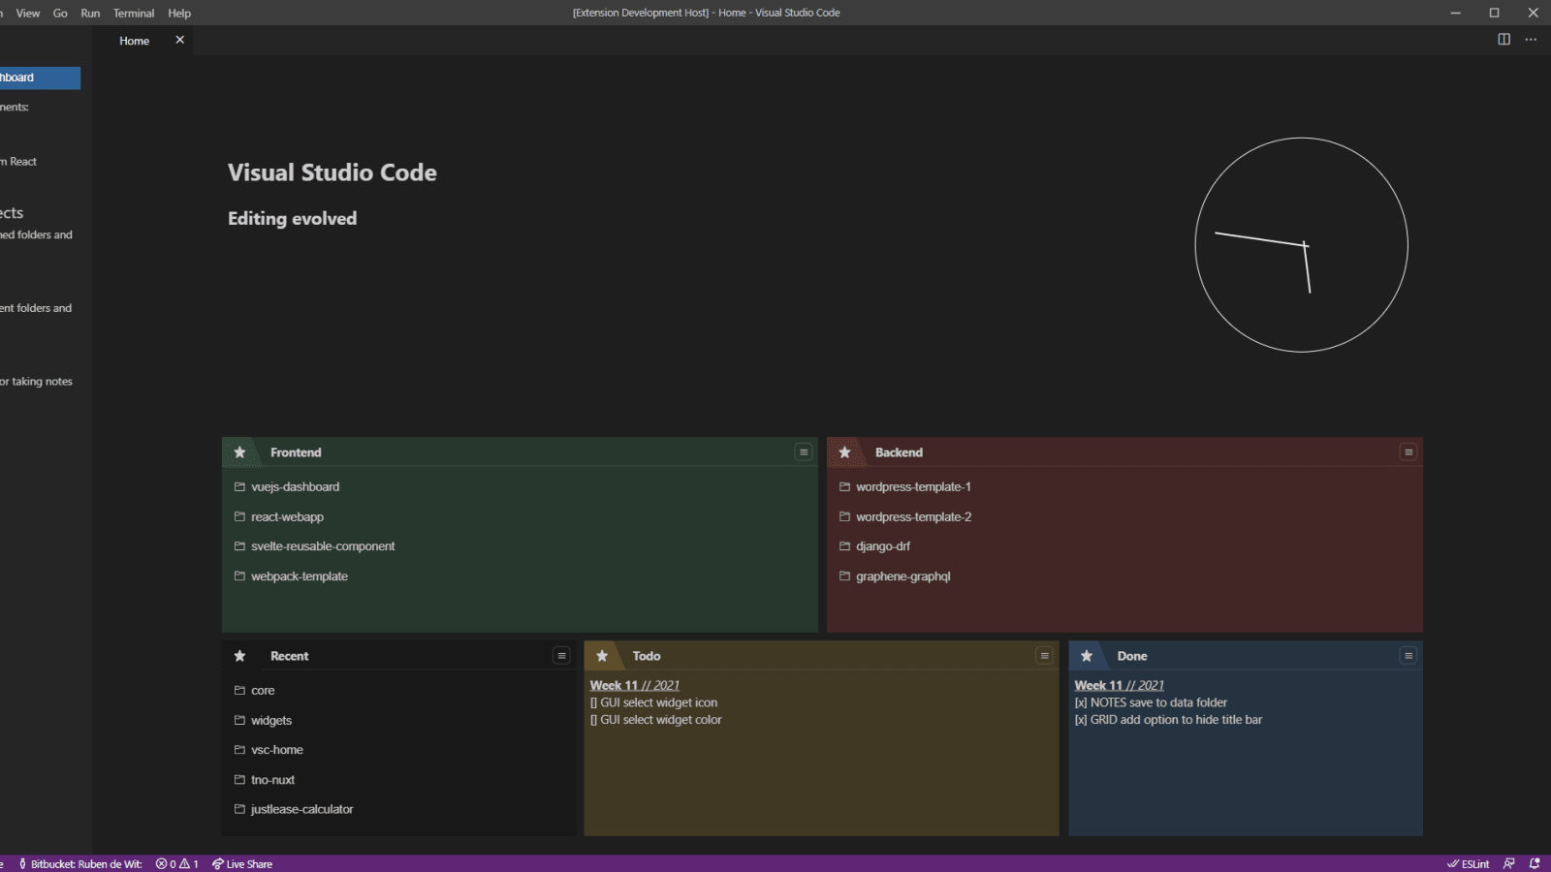
Task: Open the editor more actions ellipsis
Action: [x=1531, y=40]
